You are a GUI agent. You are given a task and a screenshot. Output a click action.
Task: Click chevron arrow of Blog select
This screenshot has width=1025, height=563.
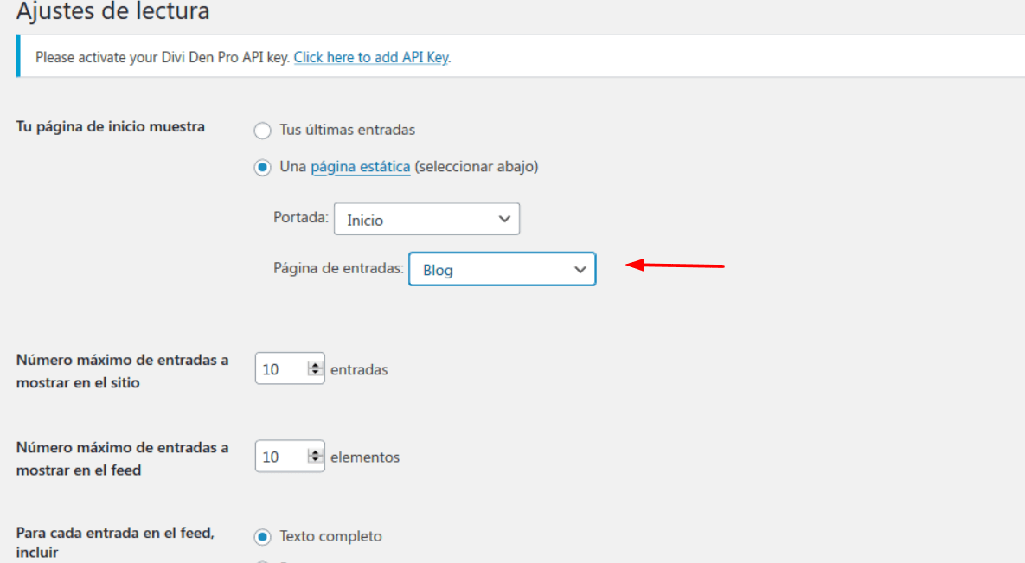click(x=580, y=270)
